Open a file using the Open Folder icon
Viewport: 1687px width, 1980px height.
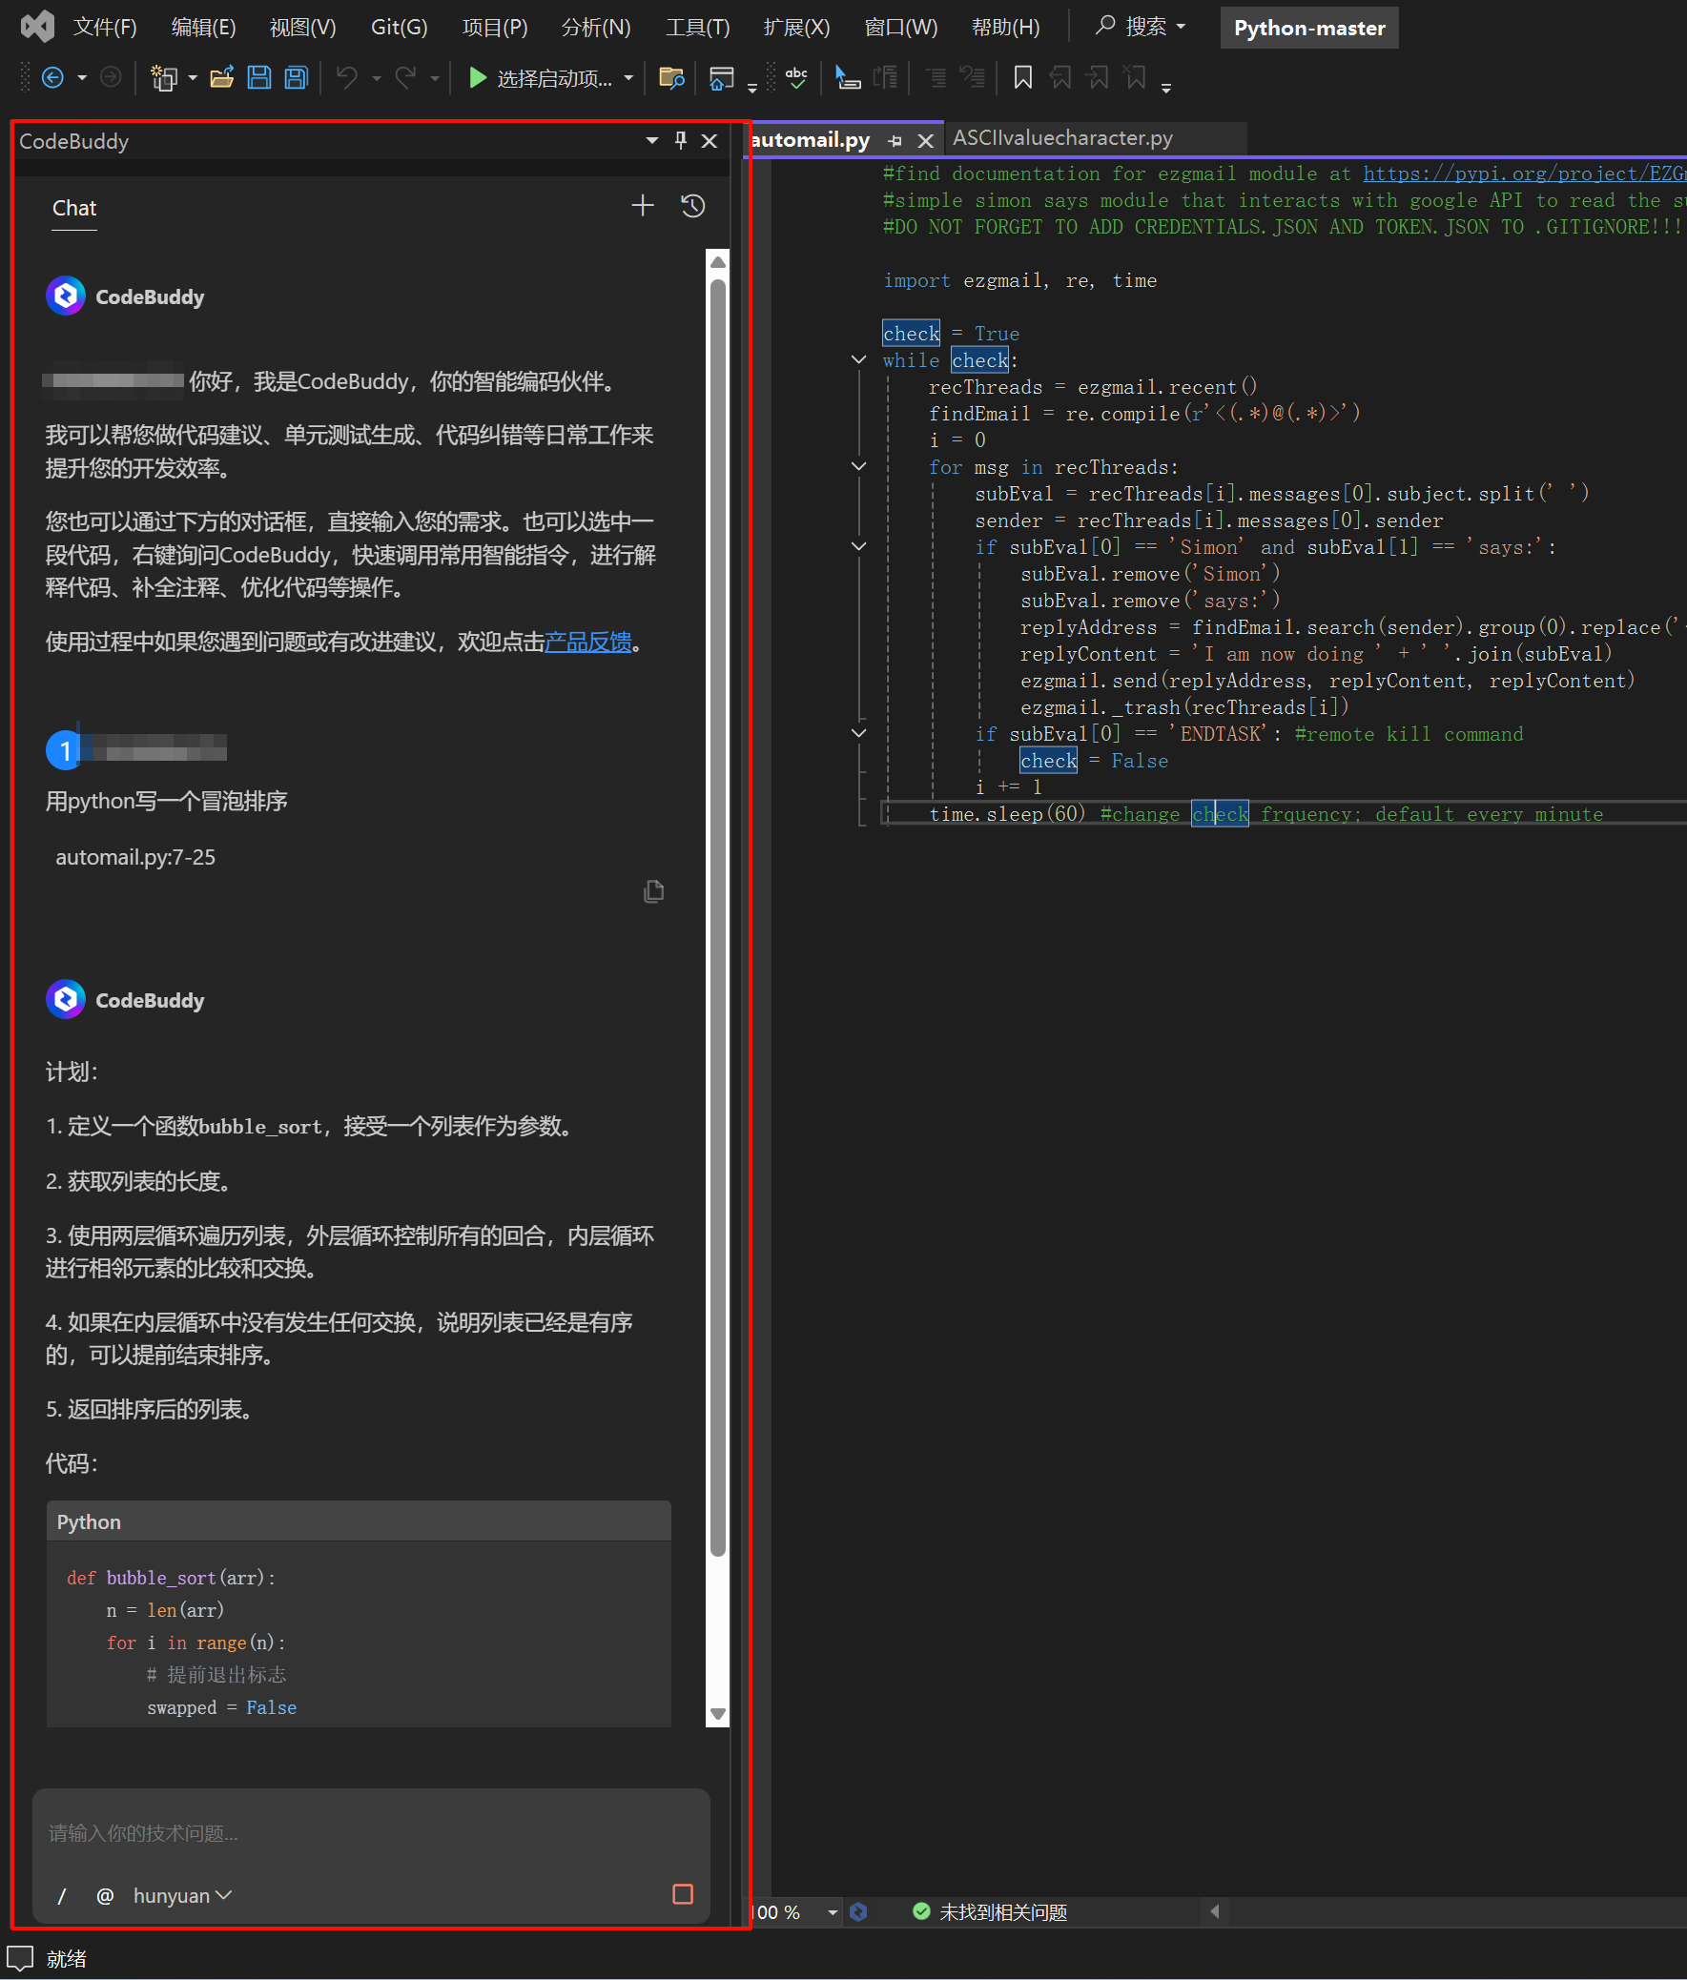[x=222, y=77]
